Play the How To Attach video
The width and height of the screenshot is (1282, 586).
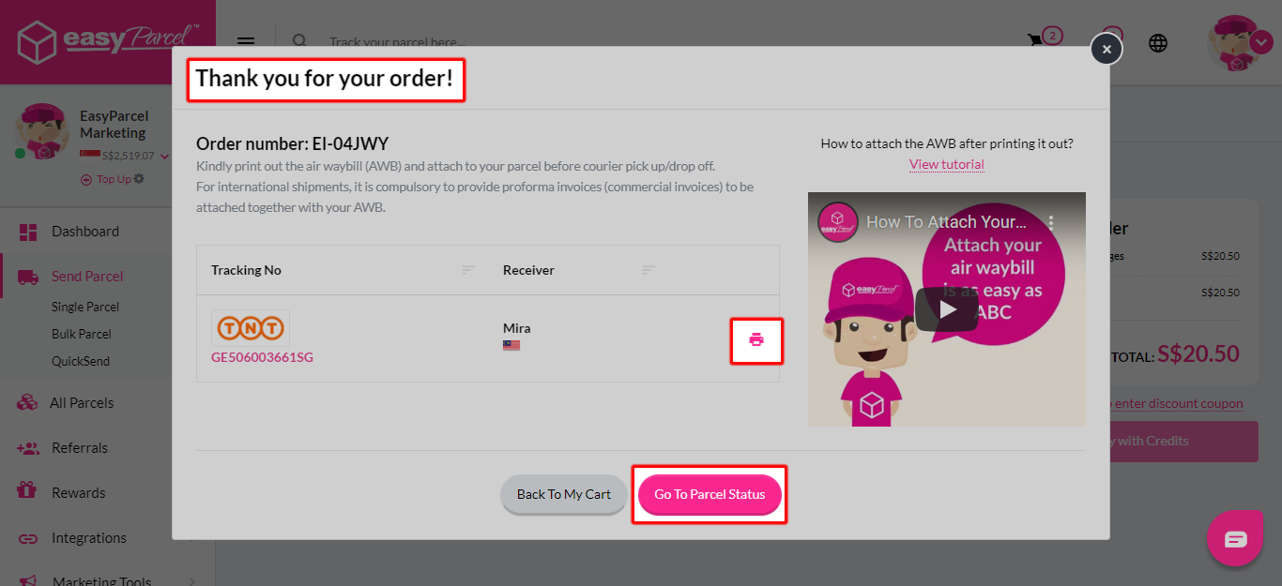946,308
